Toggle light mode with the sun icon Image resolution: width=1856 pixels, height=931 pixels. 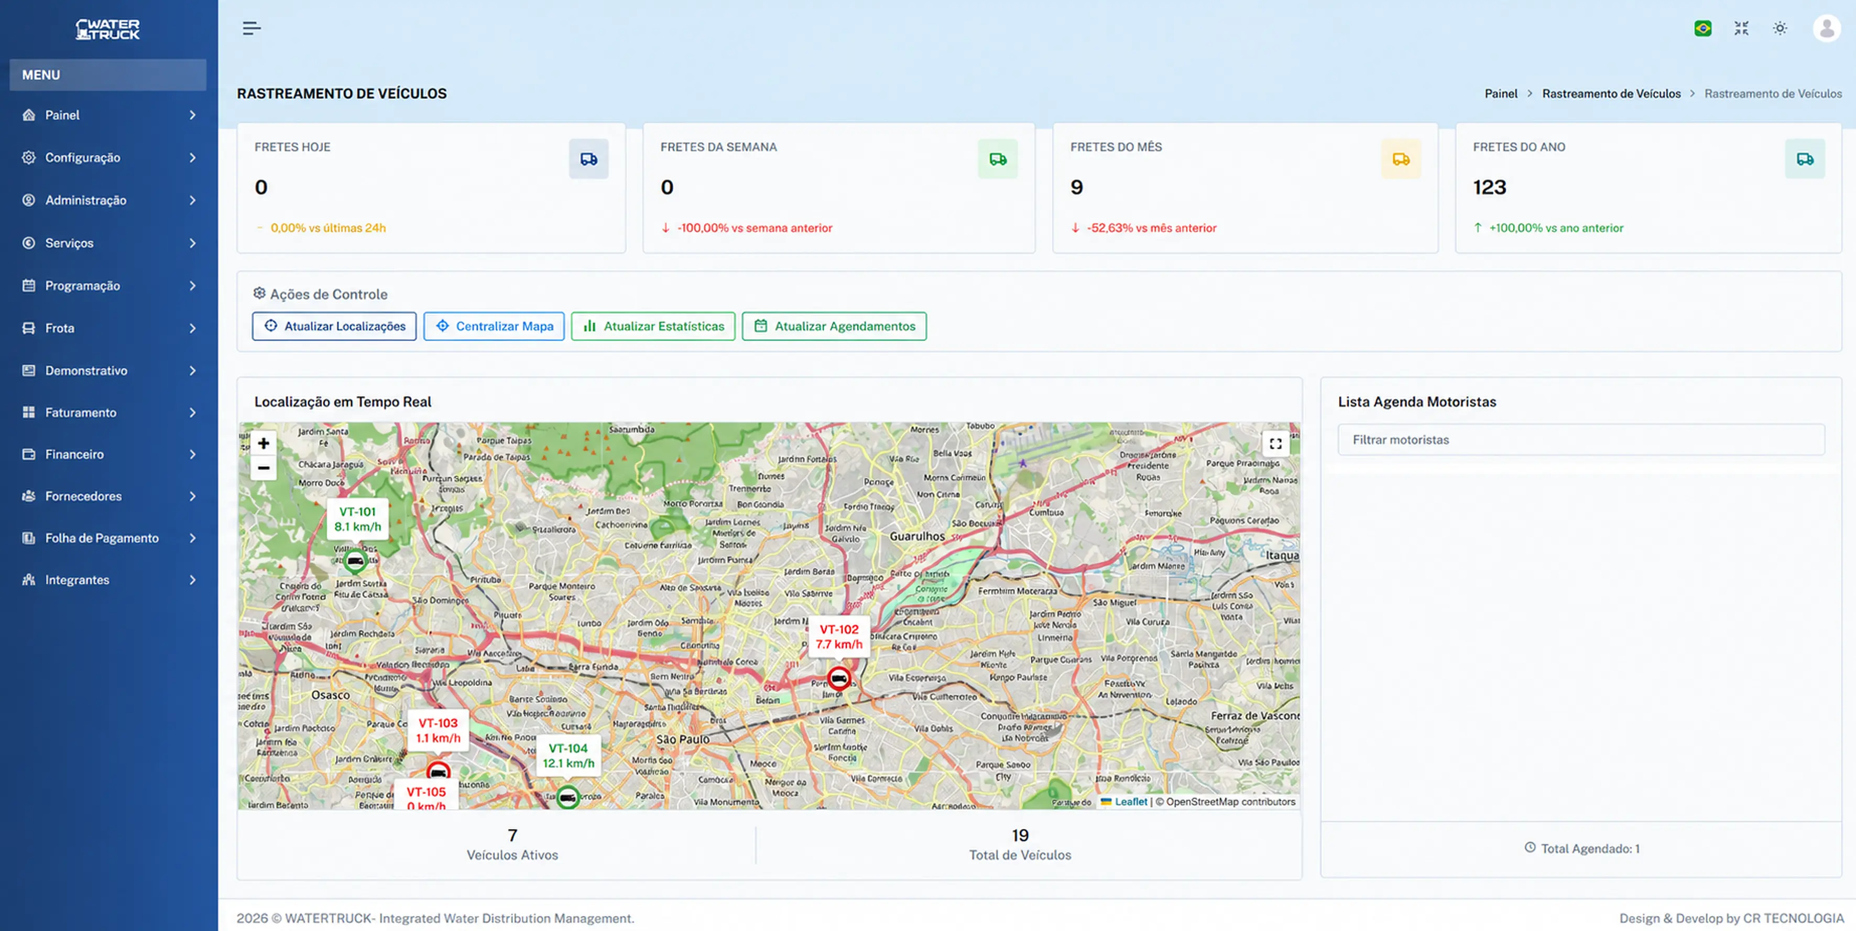[x=1779, y=29]
